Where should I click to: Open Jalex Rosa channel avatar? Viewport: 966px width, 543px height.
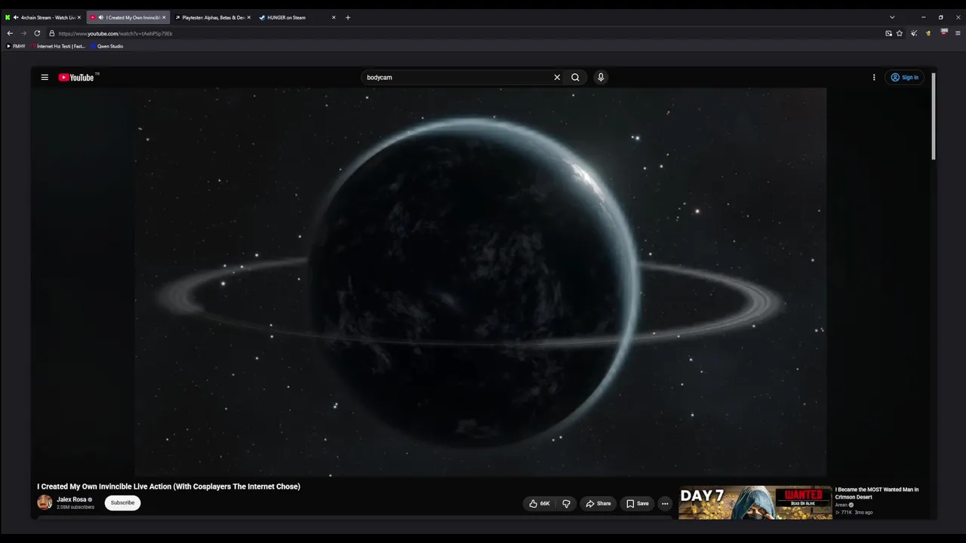click(45, 502)
